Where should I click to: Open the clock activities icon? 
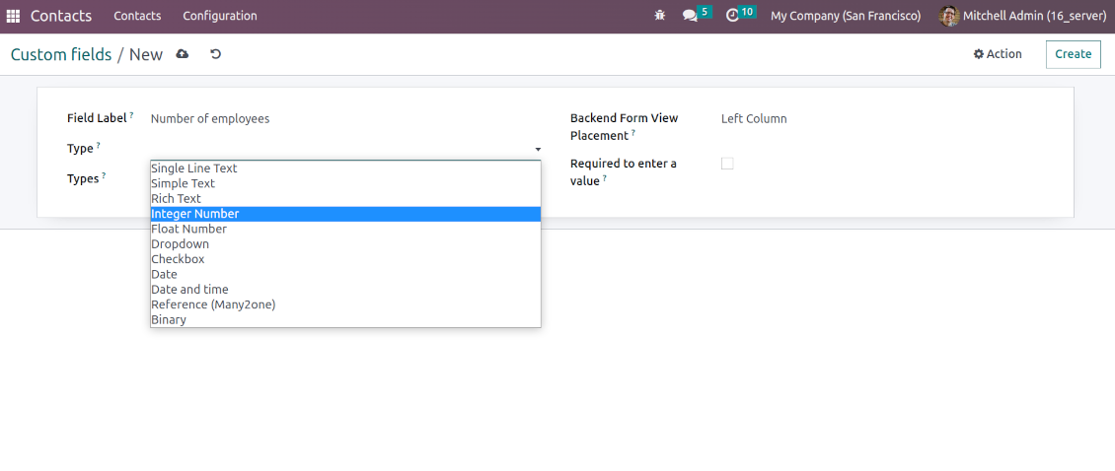coord(732,16)
